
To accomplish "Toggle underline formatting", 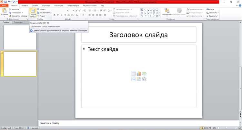I will (61, 15).
